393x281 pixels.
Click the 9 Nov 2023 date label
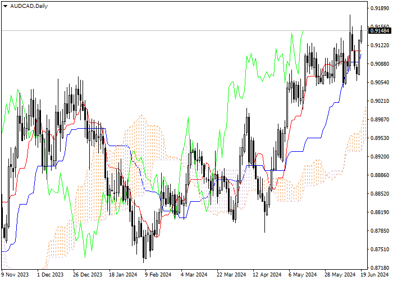pos(15,275)
